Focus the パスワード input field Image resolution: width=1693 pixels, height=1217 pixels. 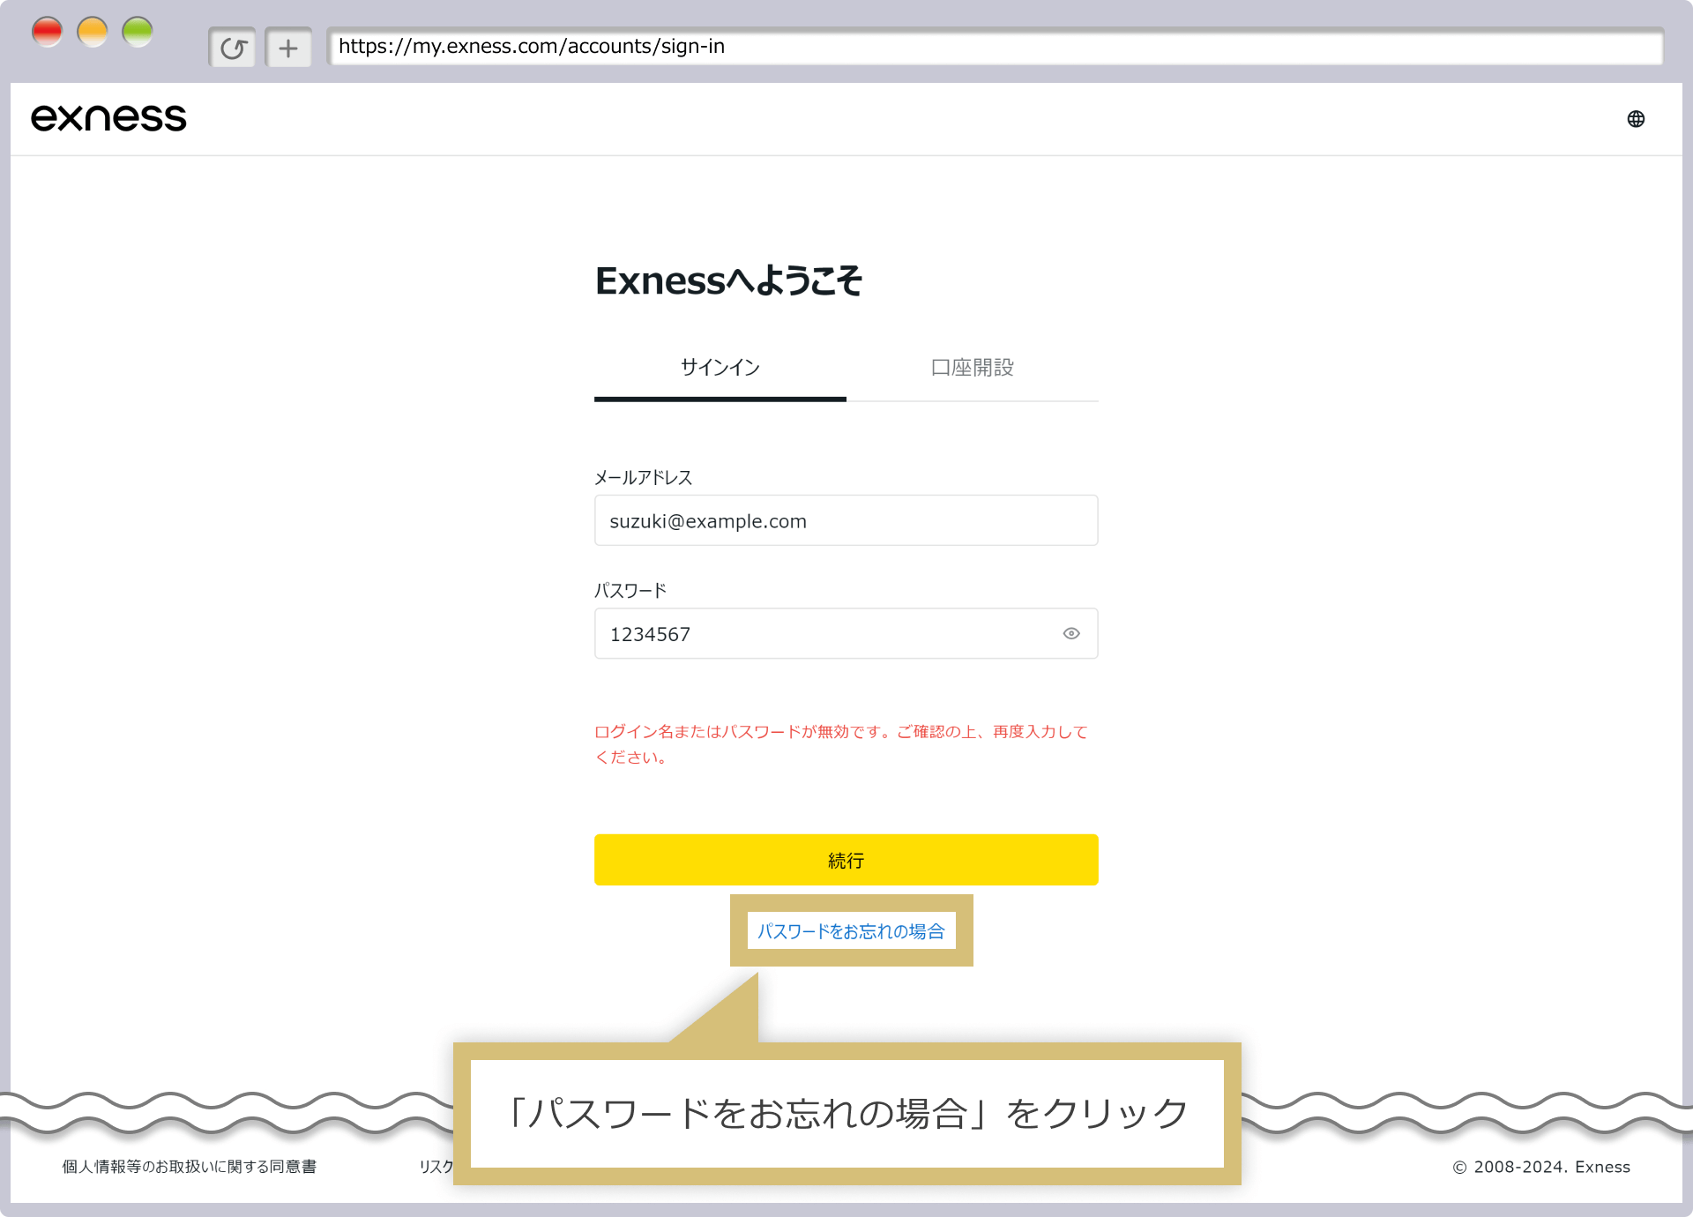click(x=846, y=633)
